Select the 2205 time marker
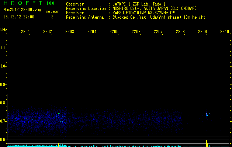The image size is (232, 147). 114,32
